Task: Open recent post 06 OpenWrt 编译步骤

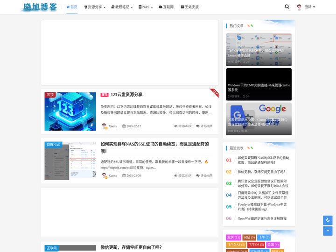Action: point(262,218)
